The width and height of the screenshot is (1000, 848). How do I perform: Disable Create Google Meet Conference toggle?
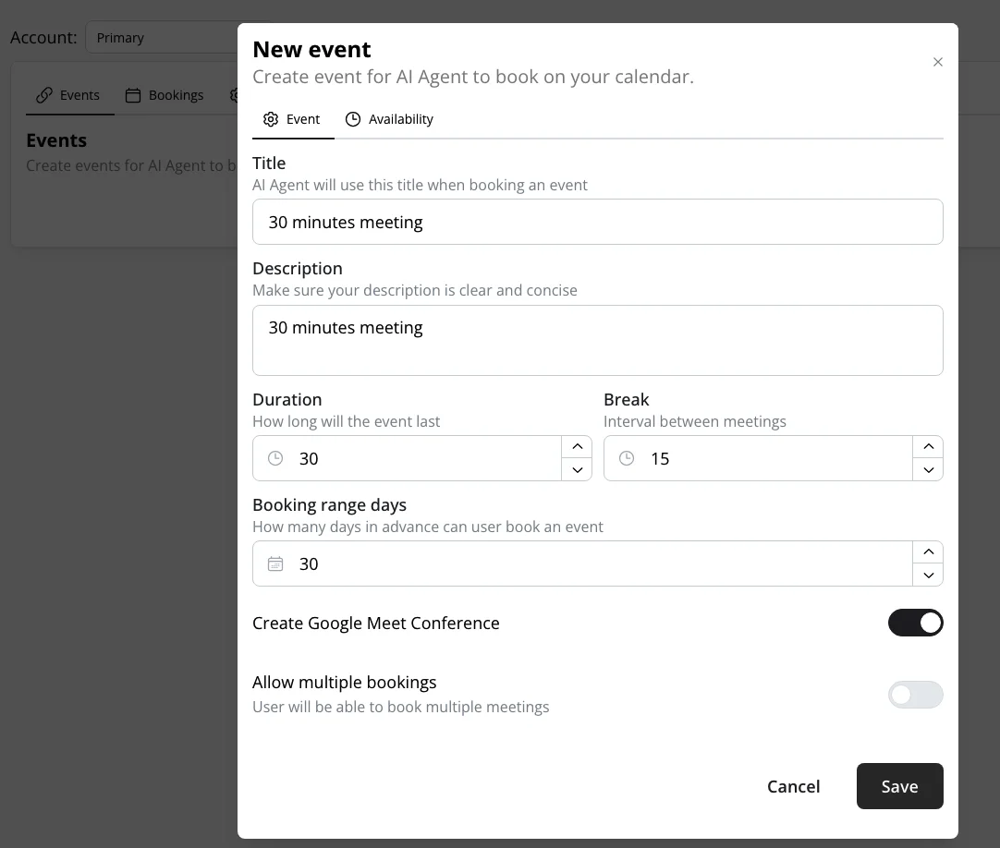(x=915, y=623)
